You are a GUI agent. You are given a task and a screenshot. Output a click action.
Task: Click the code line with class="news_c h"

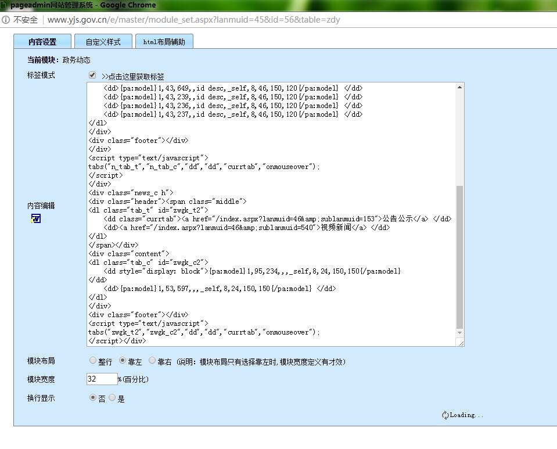(131, 192)
